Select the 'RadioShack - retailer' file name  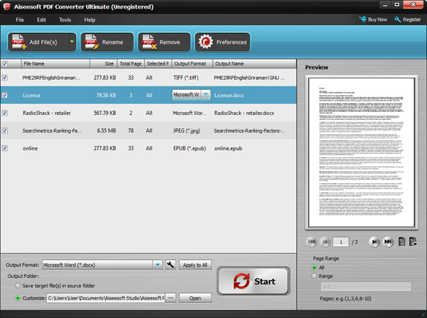47,113
